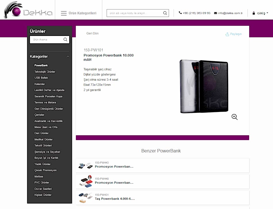Open the Ürün Kategorileri hamburger menu
Viewport: 273px width, 209px height.
click(x=64, y=13)
